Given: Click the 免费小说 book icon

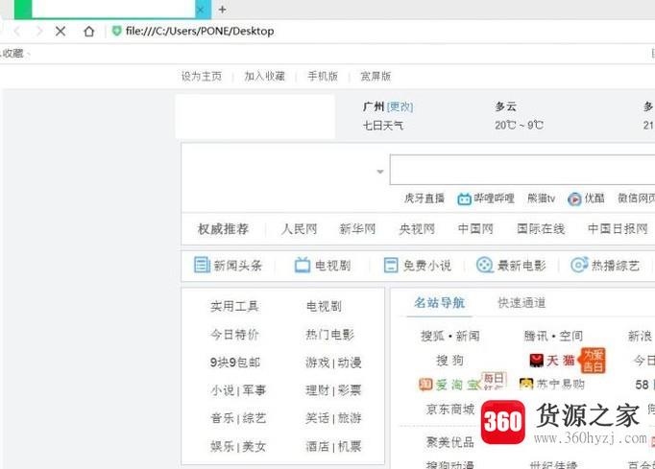Looking at the screenshot, I should tap(391, 265).
